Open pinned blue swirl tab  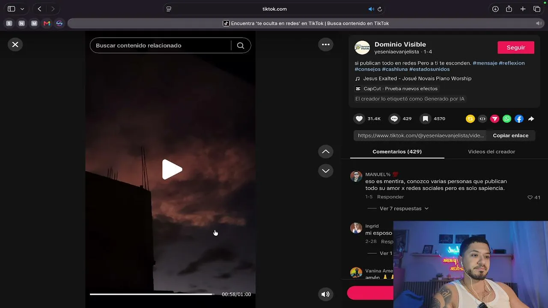[x=60, y=24]
